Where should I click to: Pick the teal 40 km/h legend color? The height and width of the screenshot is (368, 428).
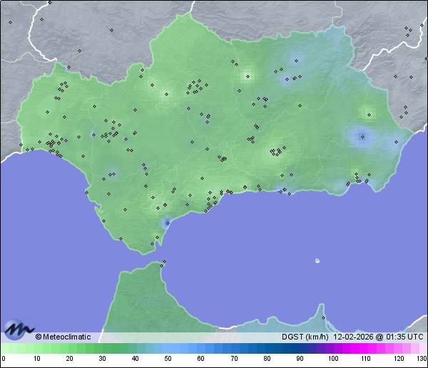135,348
